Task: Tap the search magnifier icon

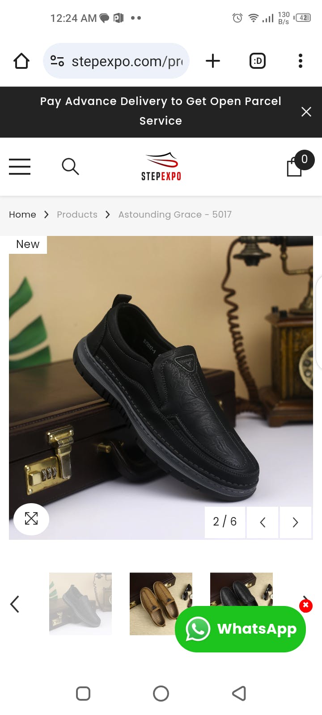Action: click(x=70, y=167)
